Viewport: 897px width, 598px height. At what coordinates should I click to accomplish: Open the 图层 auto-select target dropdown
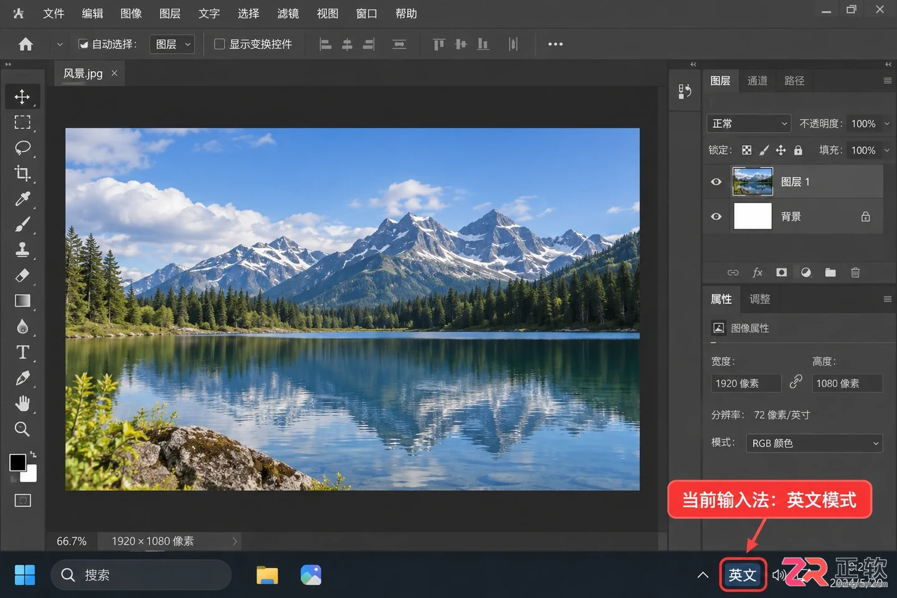[173, 44]
